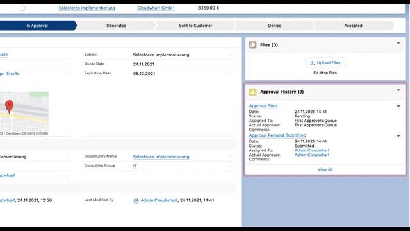Click the Pending status text

302,116
